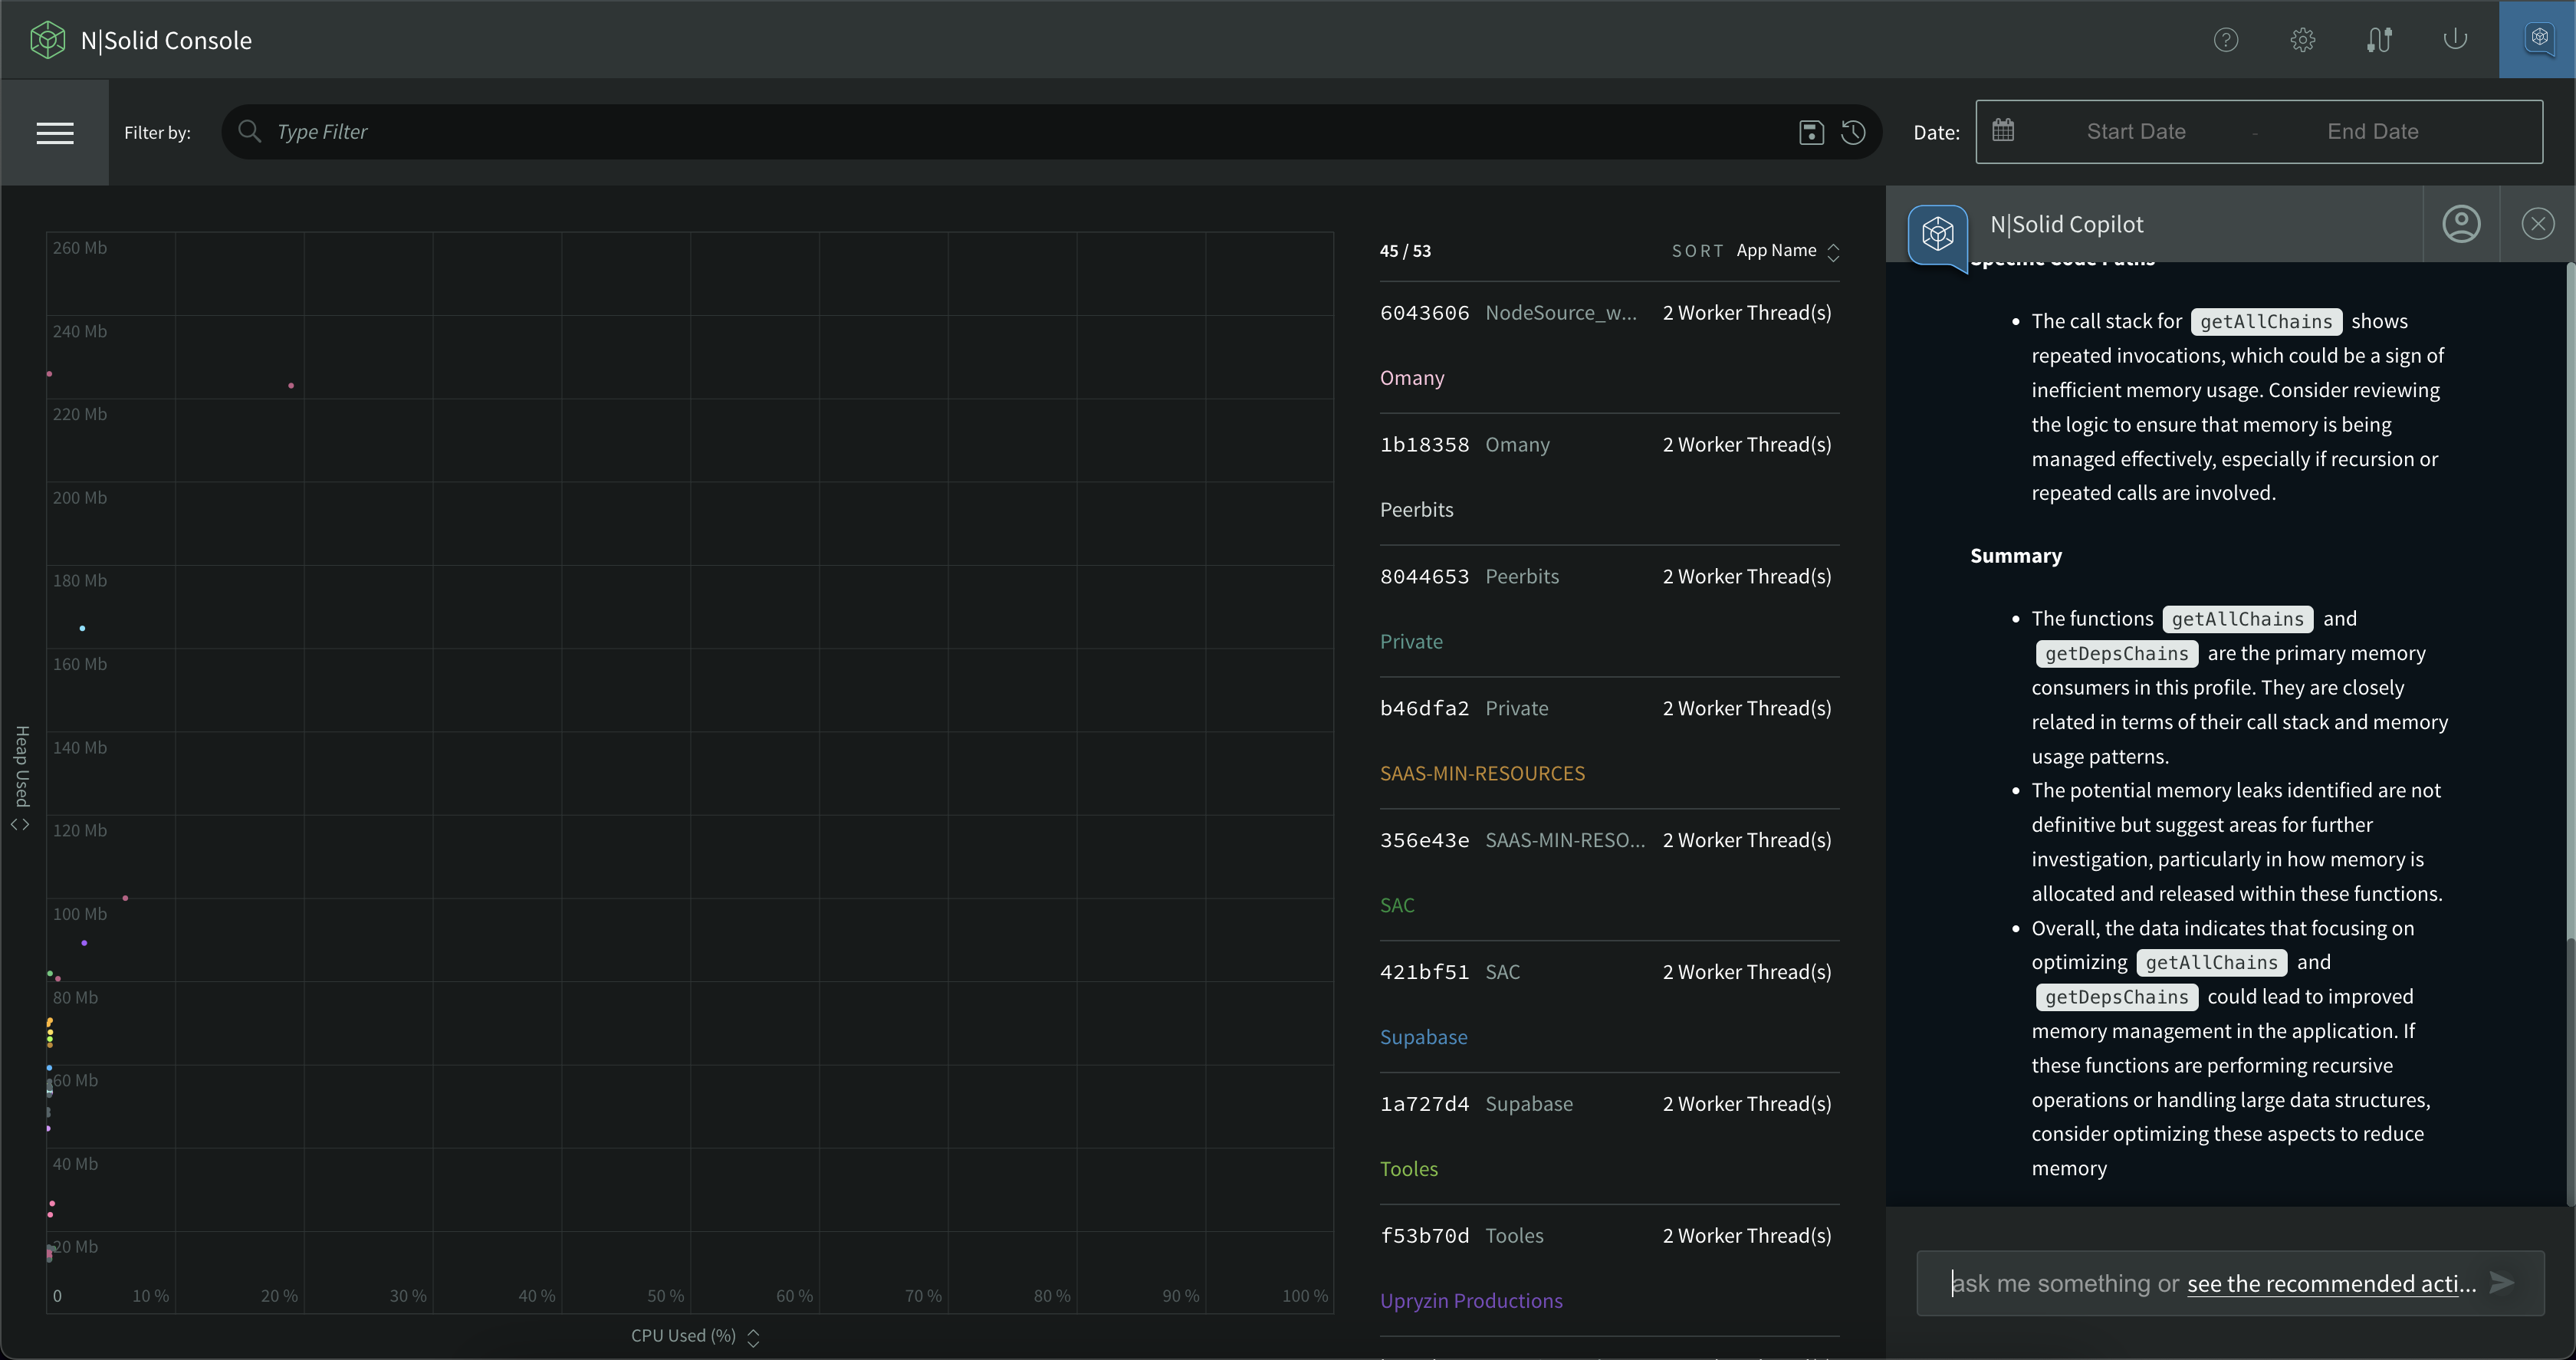Select the Private app group heading
The width and height of the screenshot is (2576, 1360).
click(1411, 642)
